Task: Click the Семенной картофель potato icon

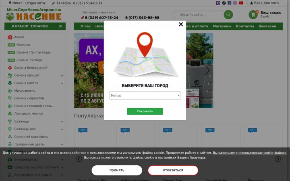Action: click(x=10, y=137)
